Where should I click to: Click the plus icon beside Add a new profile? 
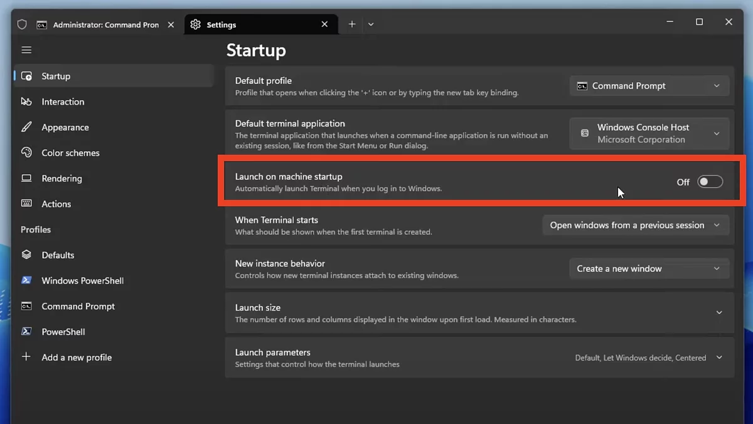(26, 357)
